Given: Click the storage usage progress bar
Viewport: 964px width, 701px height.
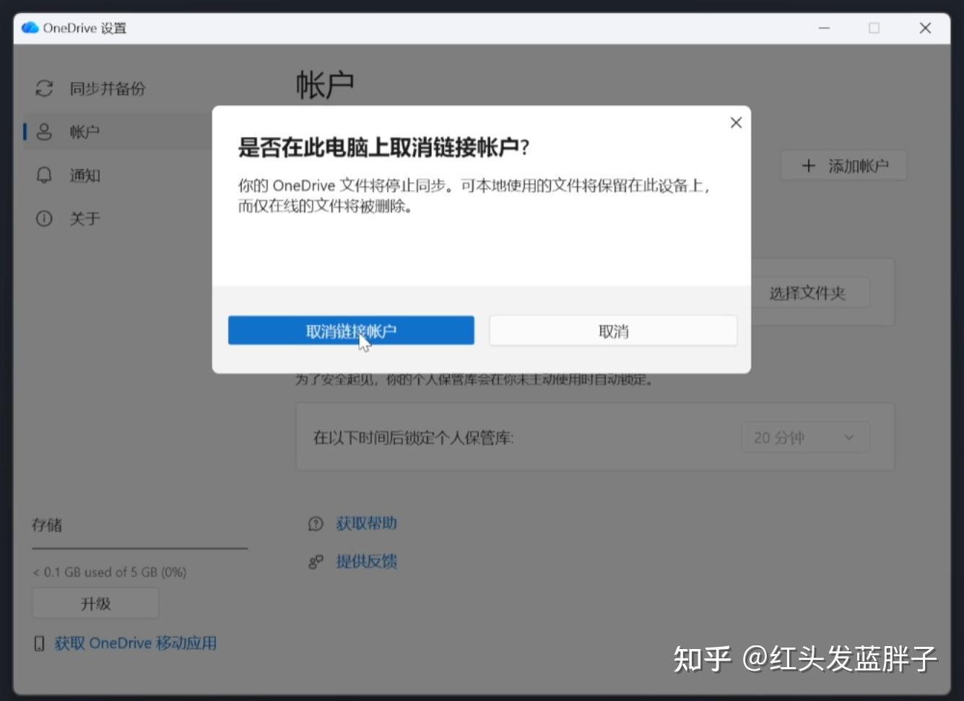Looking at the screenshot, I should coord(140,549).
